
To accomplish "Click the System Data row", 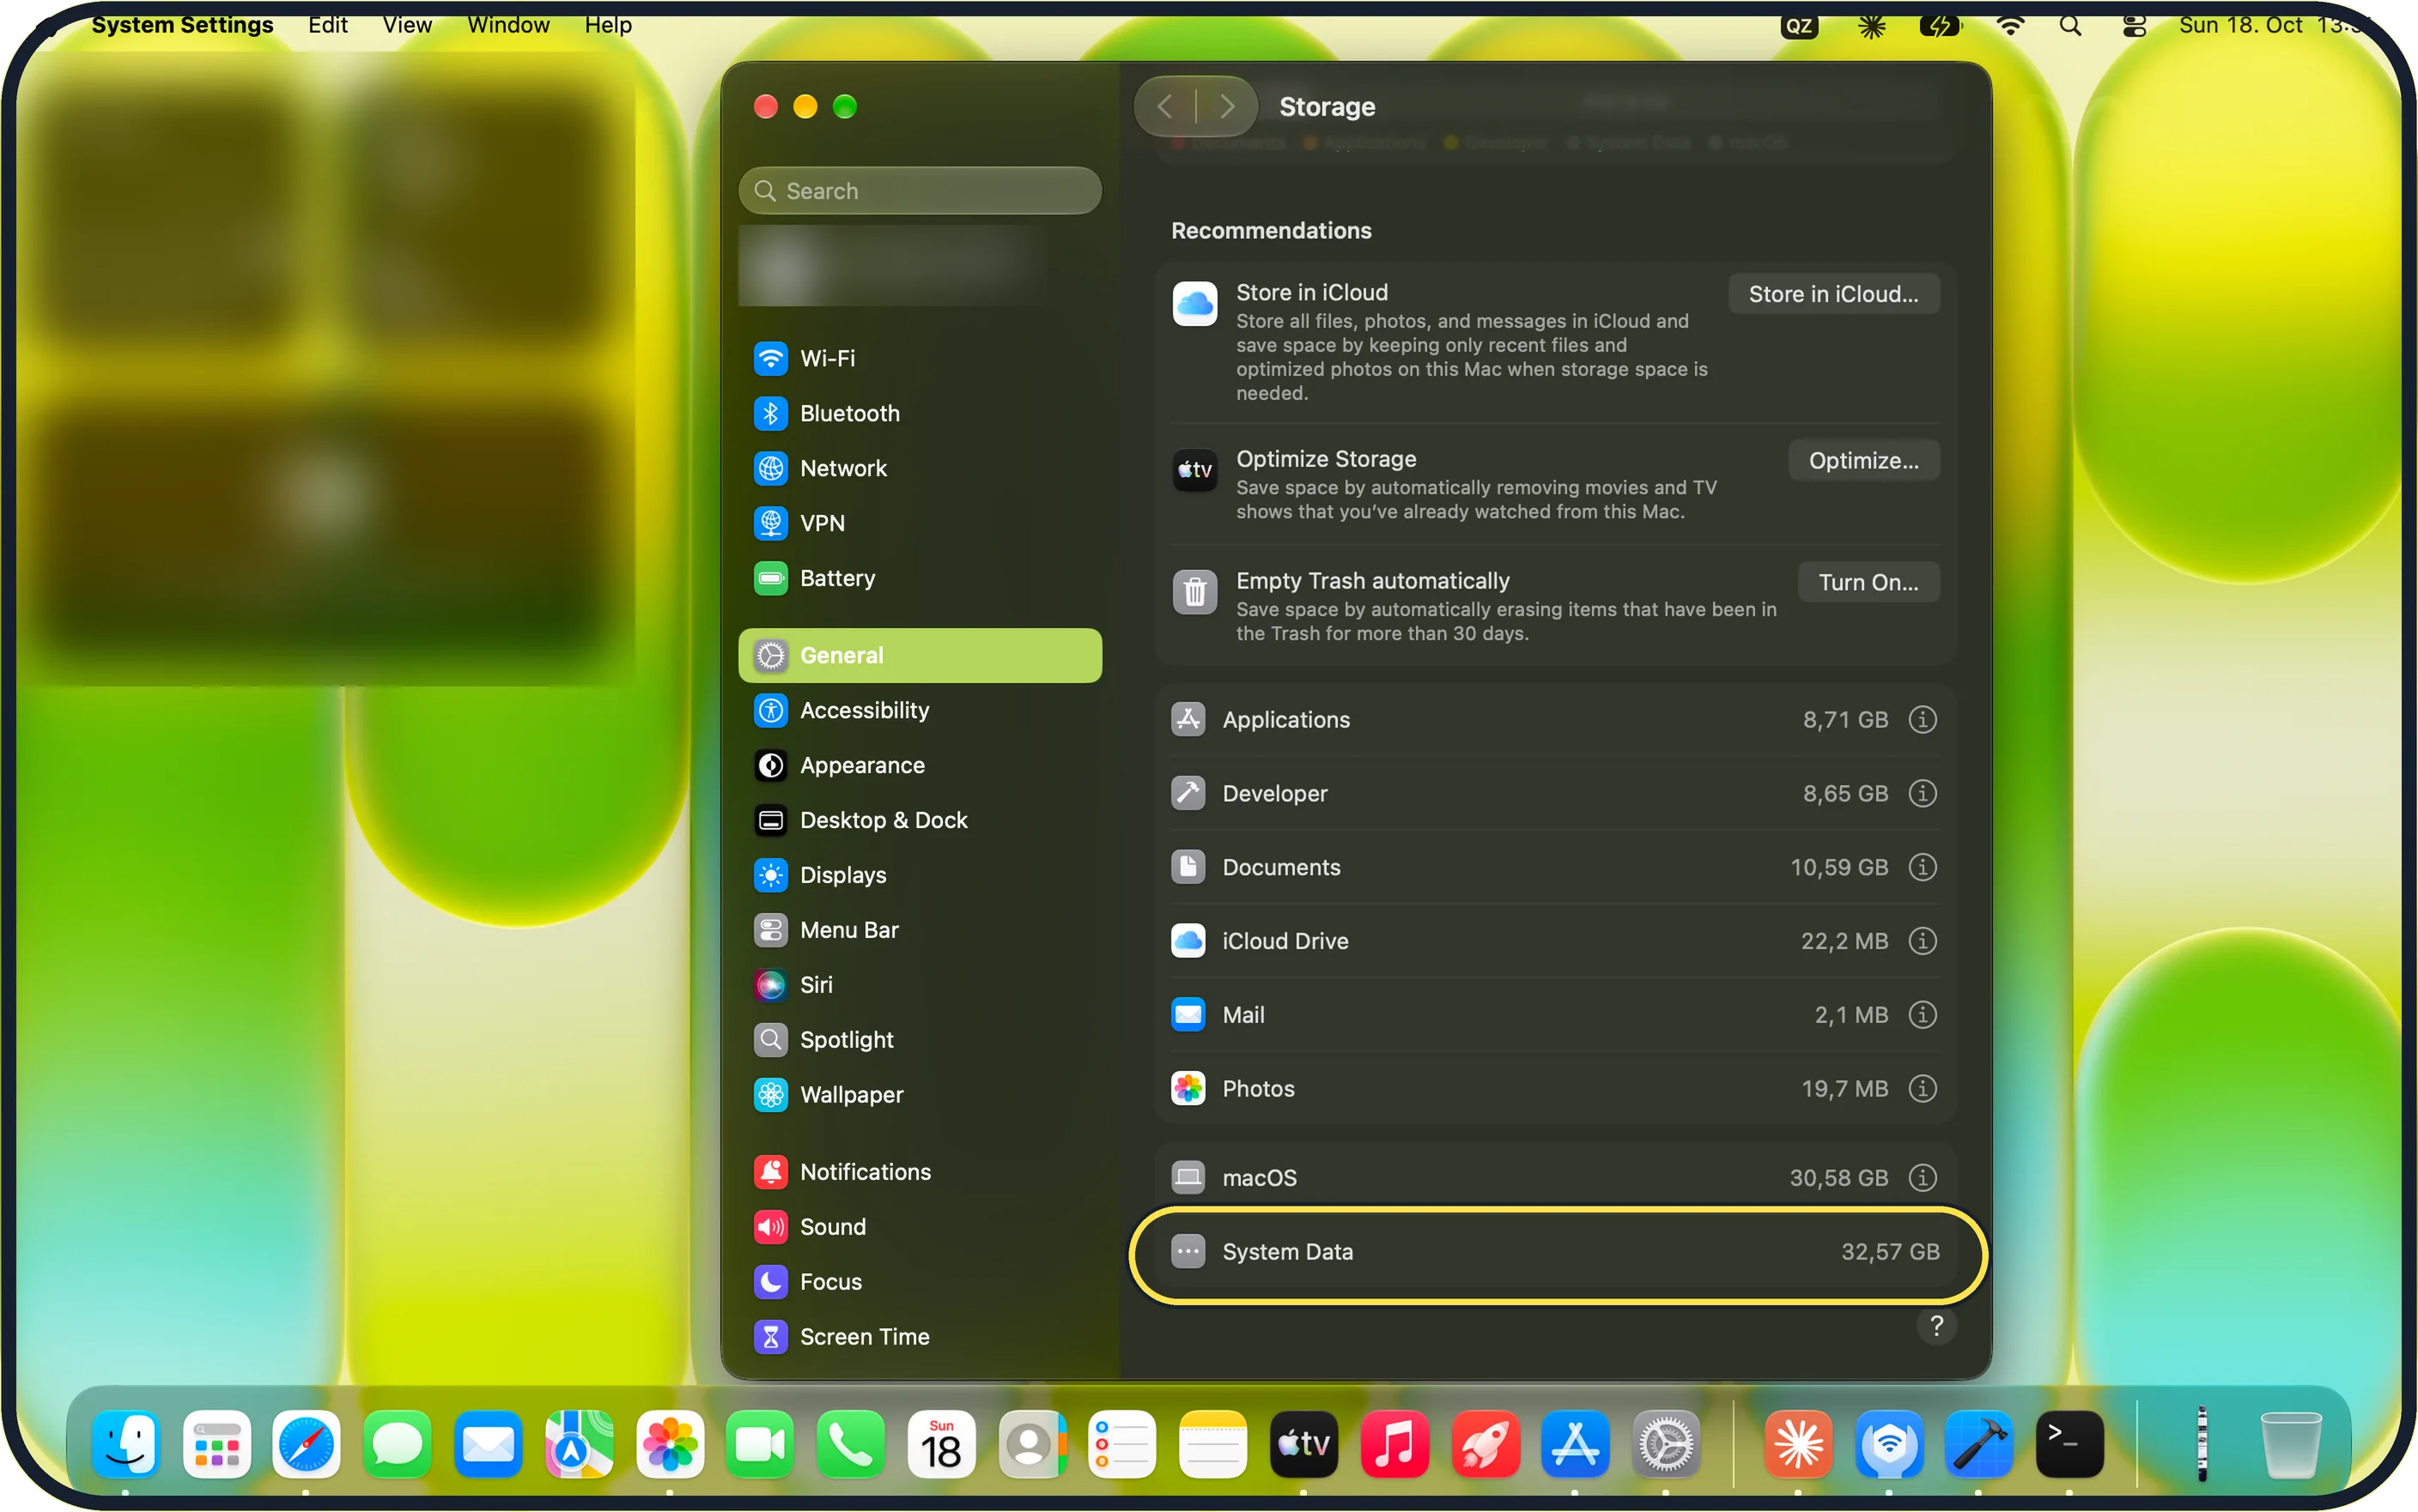I will click(x=1555, y=1252).
